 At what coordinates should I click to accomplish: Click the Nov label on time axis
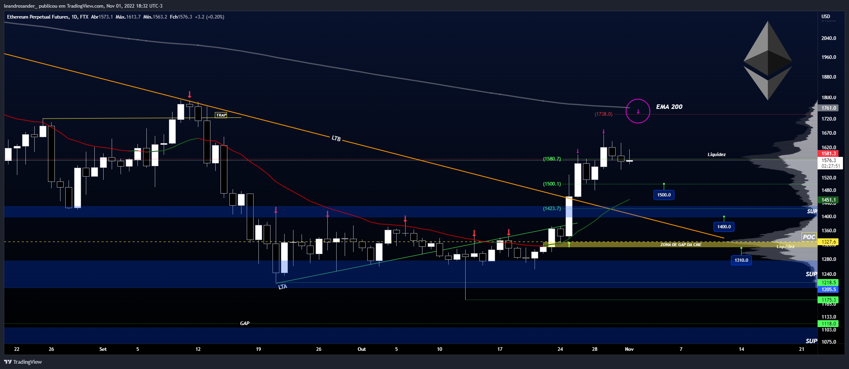coord(629,349)
